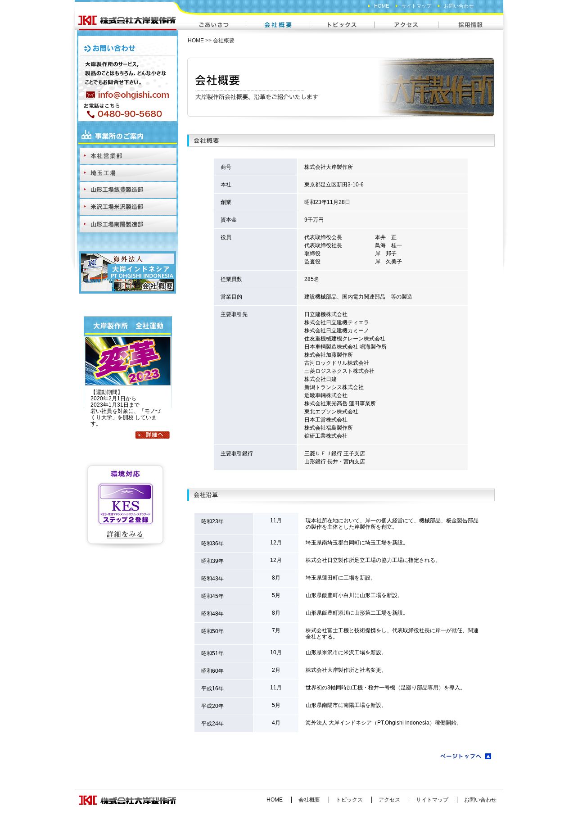The height and width of the screenshot is (820, 578).
Task: Open 米沢工場米沢製造部 in the sidebar menu
Action: click(x=128, y=207)
